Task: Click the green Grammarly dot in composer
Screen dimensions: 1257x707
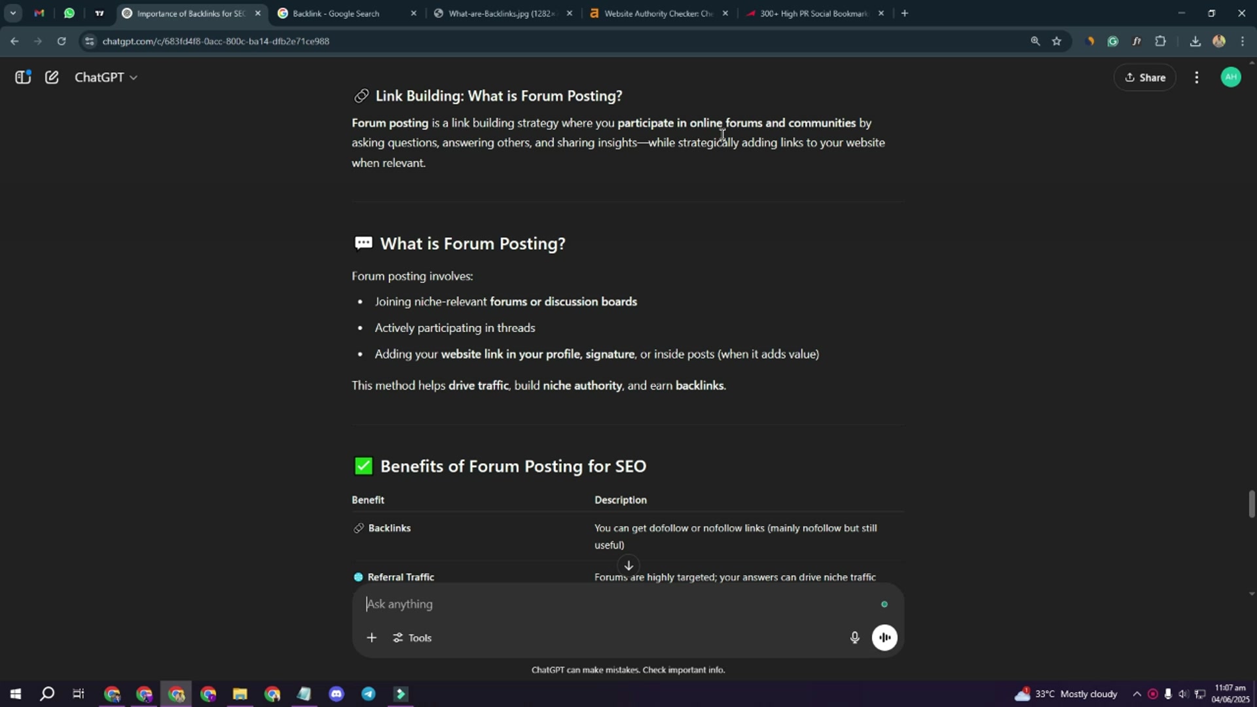Action: 884,604
